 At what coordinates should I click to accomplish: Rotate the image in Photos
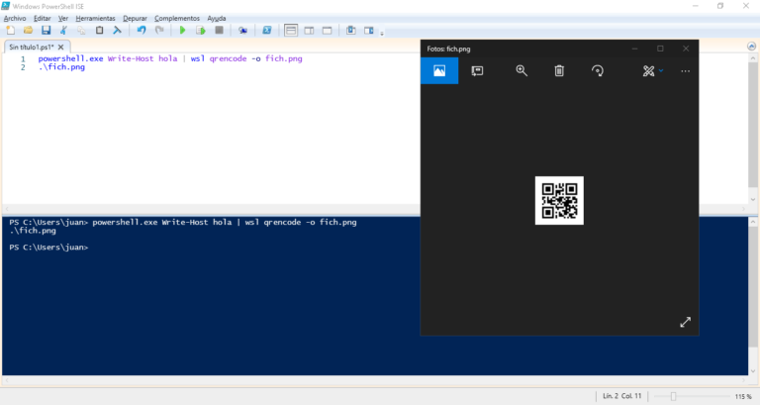click(598, 70)
